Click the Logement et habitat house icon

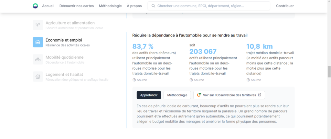pyautogui.click(x=38, y=77)
